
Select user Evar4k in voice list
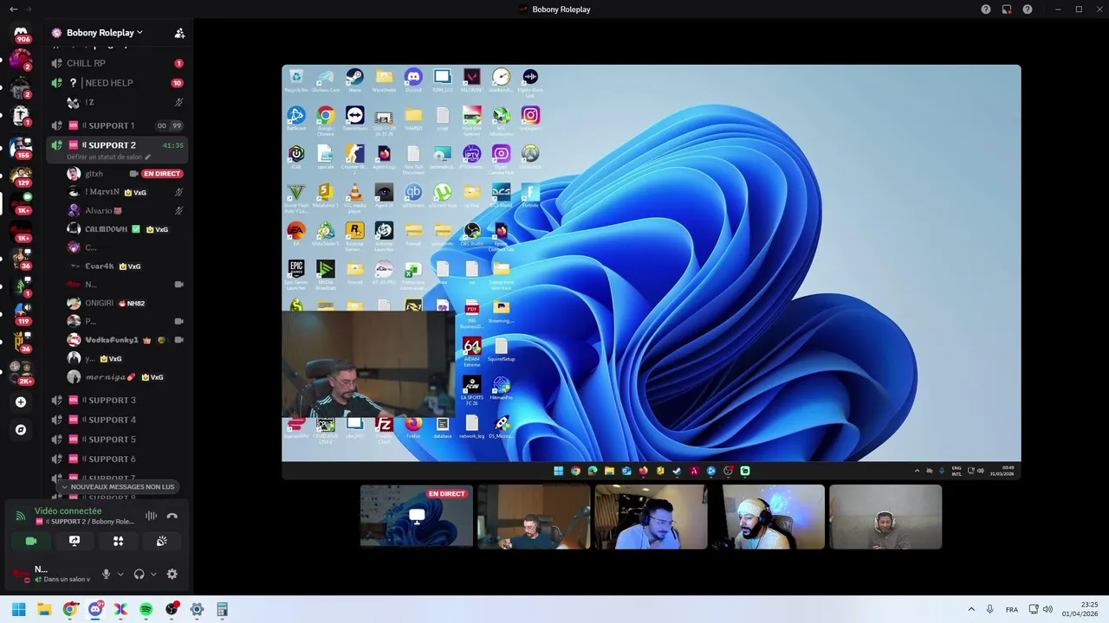[125, 267]
